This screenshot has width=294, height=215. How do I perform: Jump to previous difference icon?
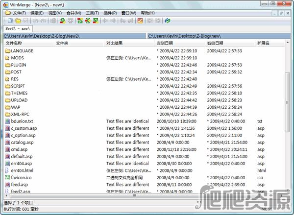click(71, 21)
